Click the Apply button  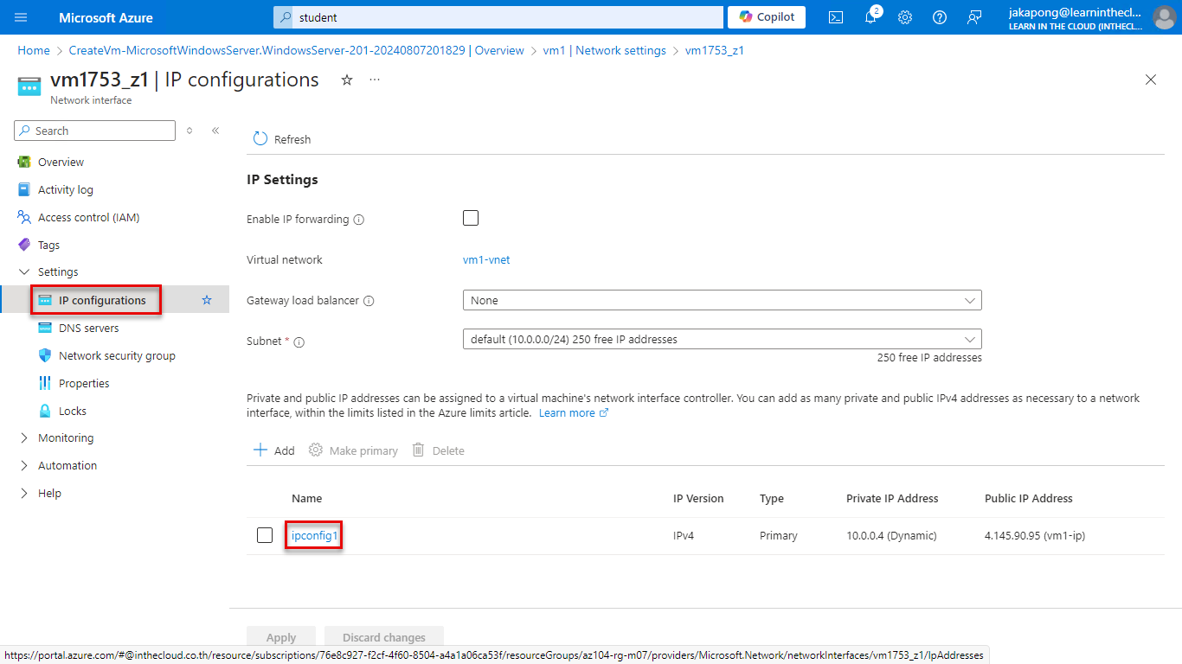pyautogui.click(x=281, y=637)
